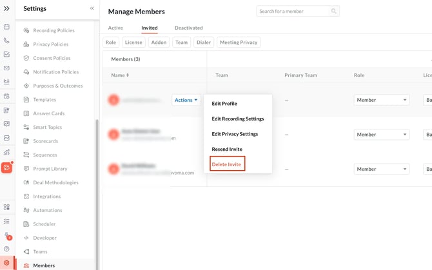Image resolution: width=432 pixels, height=270 pixels.
Task: Open Automations settings
Action: point(48,210)
